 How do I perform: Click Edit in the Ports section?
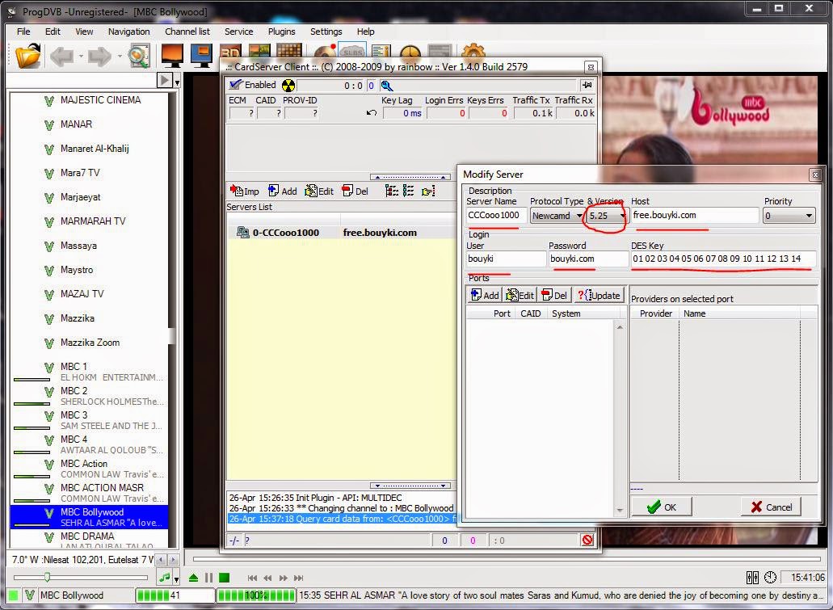click(520, 296)
